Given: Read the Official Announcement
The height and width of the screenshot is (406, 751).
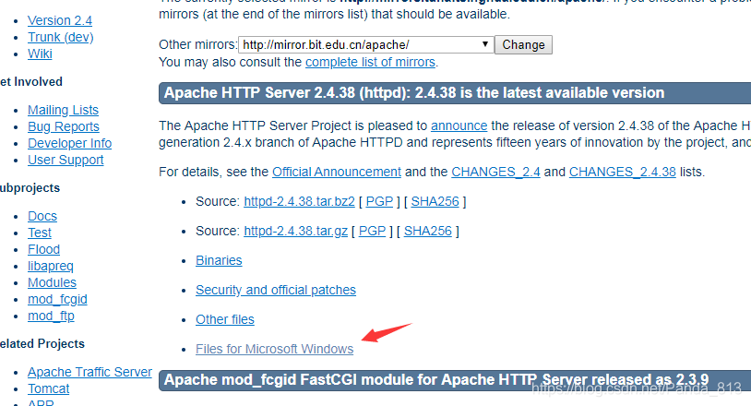Looking at the screenshot, I should coord(337,172).
